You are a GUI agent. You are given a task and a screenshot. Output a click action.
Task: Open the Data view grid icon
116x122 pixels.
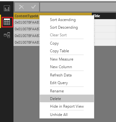click(7, 22)
